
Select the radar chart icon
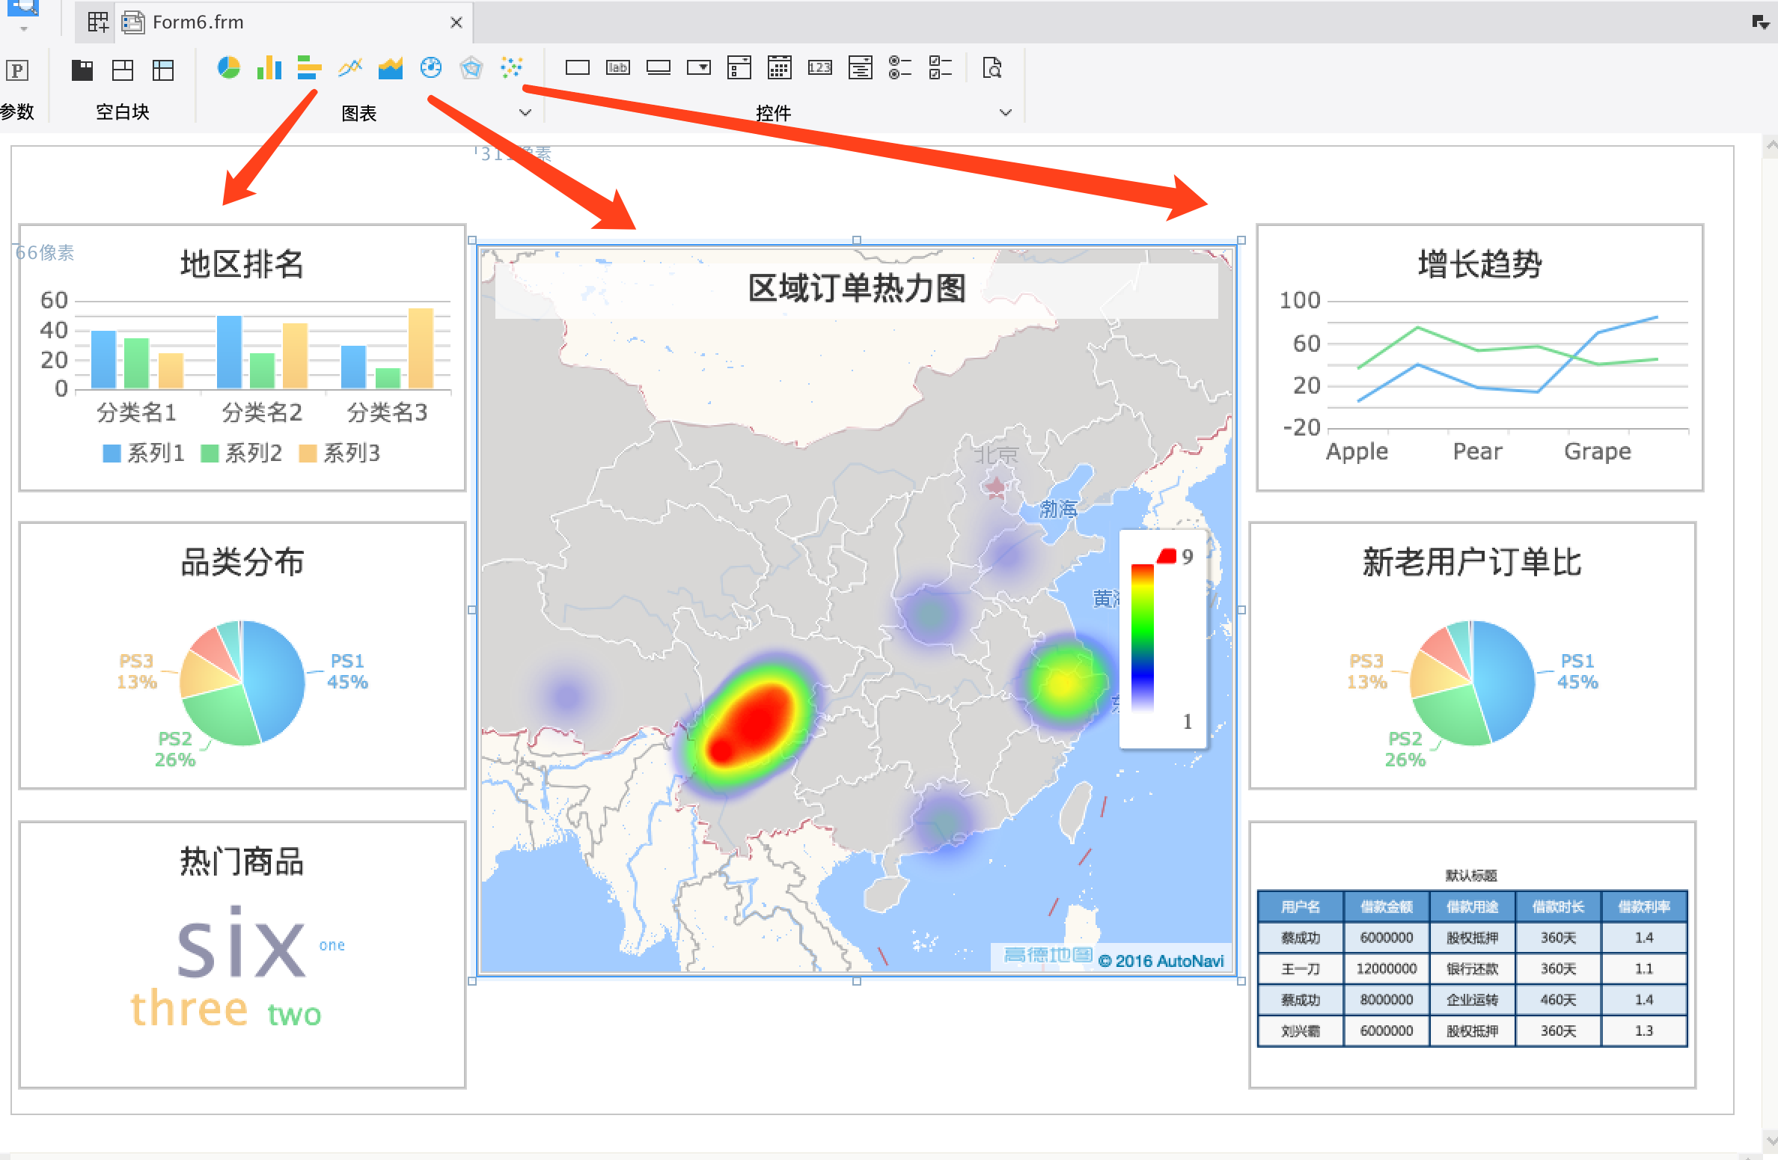coord(471,68)
